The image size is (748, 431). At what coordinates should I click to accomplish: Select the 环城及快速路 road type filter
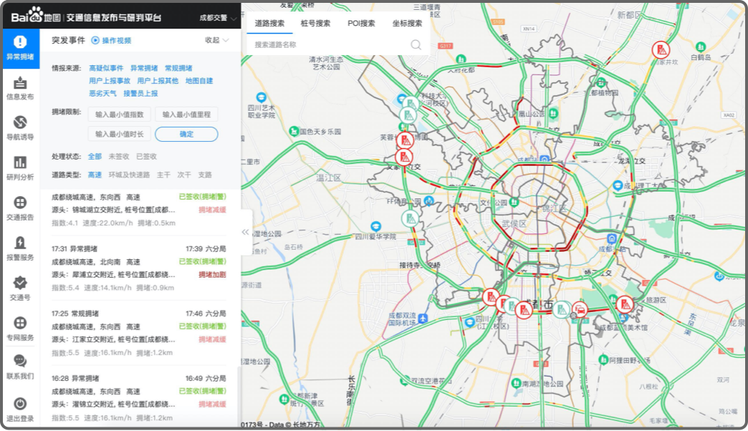pyautogui.click(x=129, y=175)
